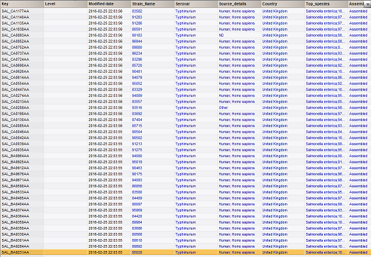The image size is (371, 257).
Task: Open strain name link 91275
Action: point(137,150)
